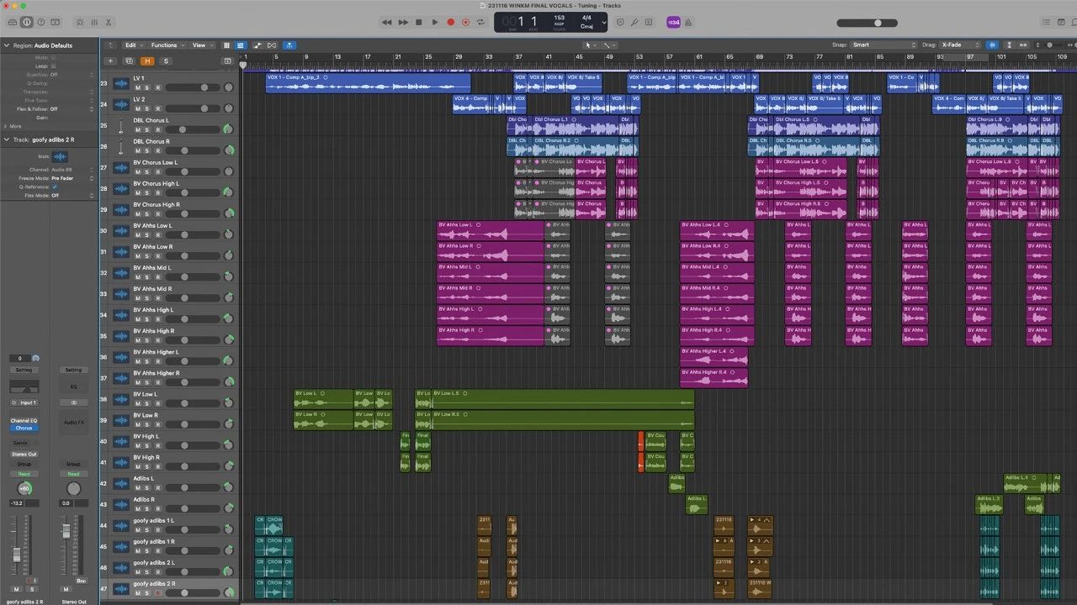Solo the BV Low L track
Viewport: 1077px width, 605px height.
[x=147, y=403]
